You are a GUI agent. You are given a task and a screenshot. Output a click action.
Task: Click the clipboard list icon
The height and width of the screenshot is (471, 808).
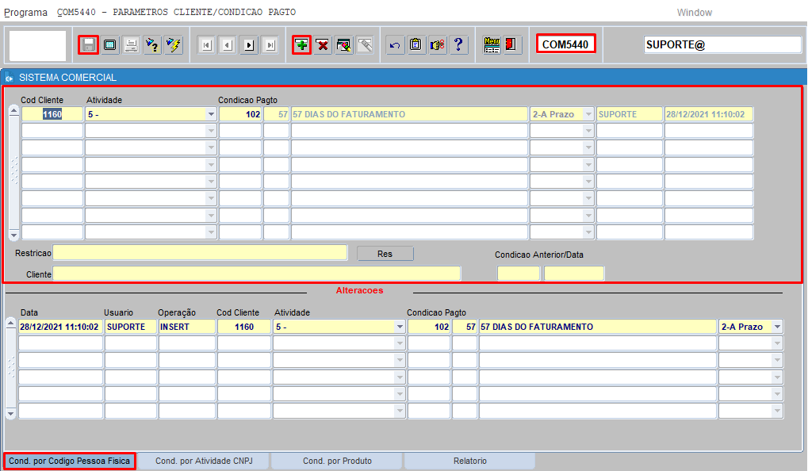[x=415, y=45]
